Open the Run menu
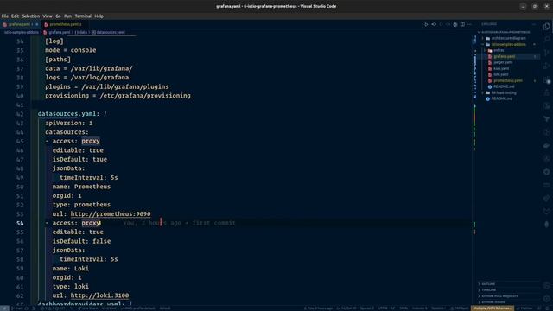The height and width of the screenshot is (311, 553). click(x=67, y=16)
